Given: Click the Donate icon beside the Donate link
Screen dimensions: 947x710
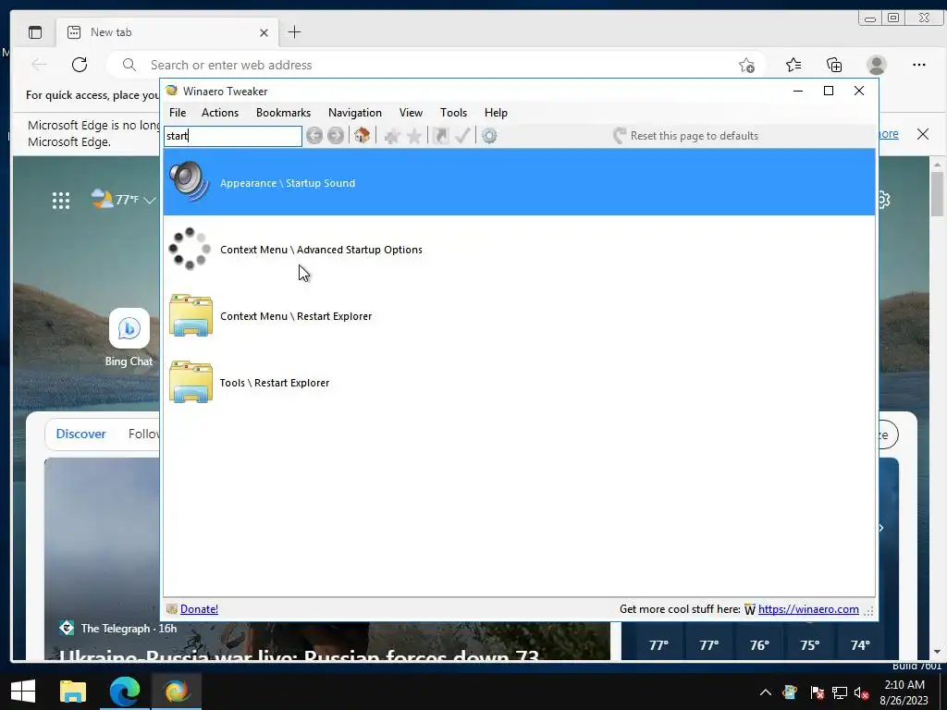Looking at the screenshot, I should coord(171,609).
